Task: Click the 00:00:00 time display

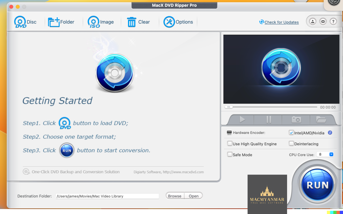Action: pyautogui.click(x=328, y=107)
